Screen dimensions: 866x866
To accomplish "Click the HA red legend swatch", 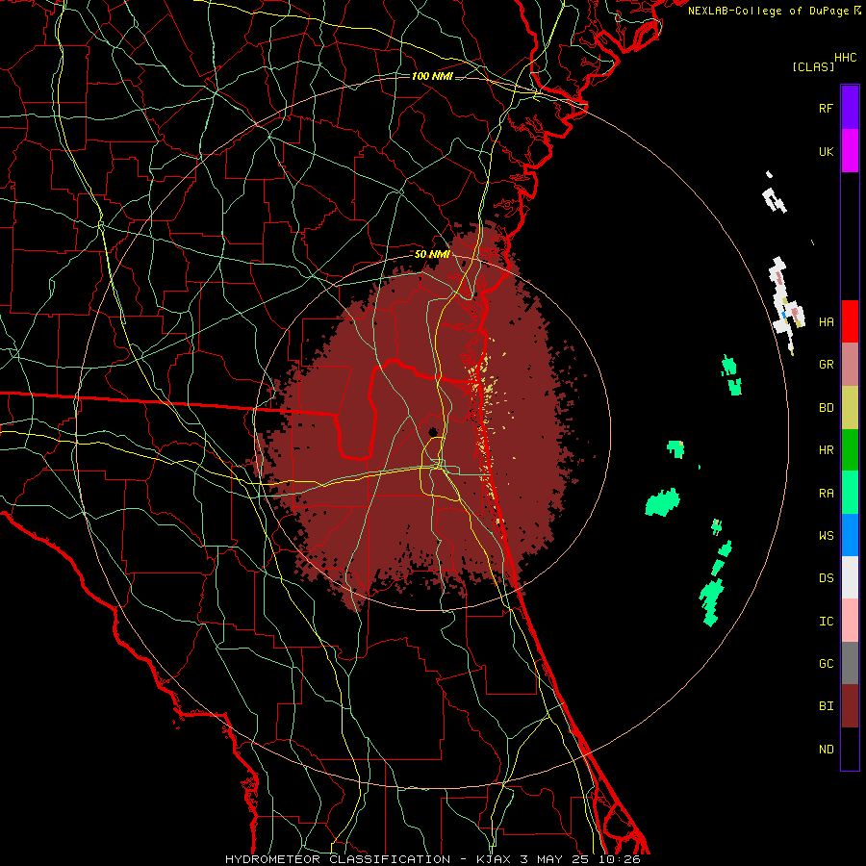I will 850,321.
